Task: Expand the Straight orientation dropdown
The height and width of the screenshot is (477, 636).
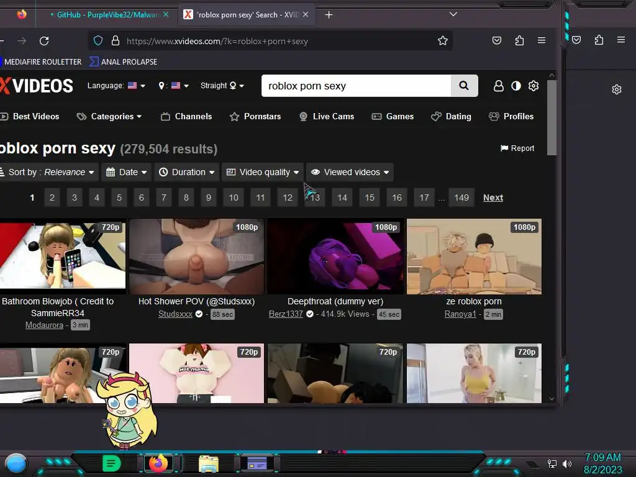Action: (222, 86)
